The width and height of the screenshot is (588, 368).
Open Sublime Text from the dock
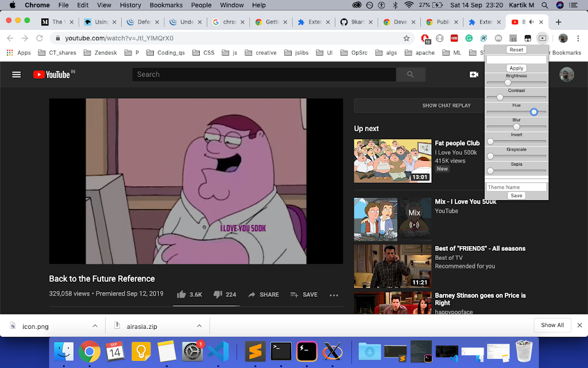point(255,352)
